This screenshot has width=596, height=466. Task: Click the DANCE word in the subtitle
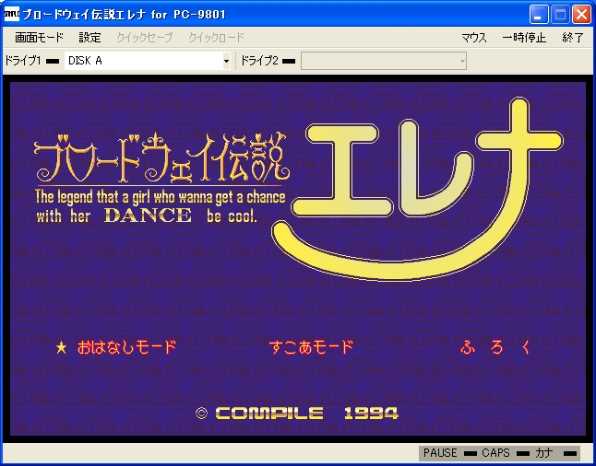pos(148,216)
